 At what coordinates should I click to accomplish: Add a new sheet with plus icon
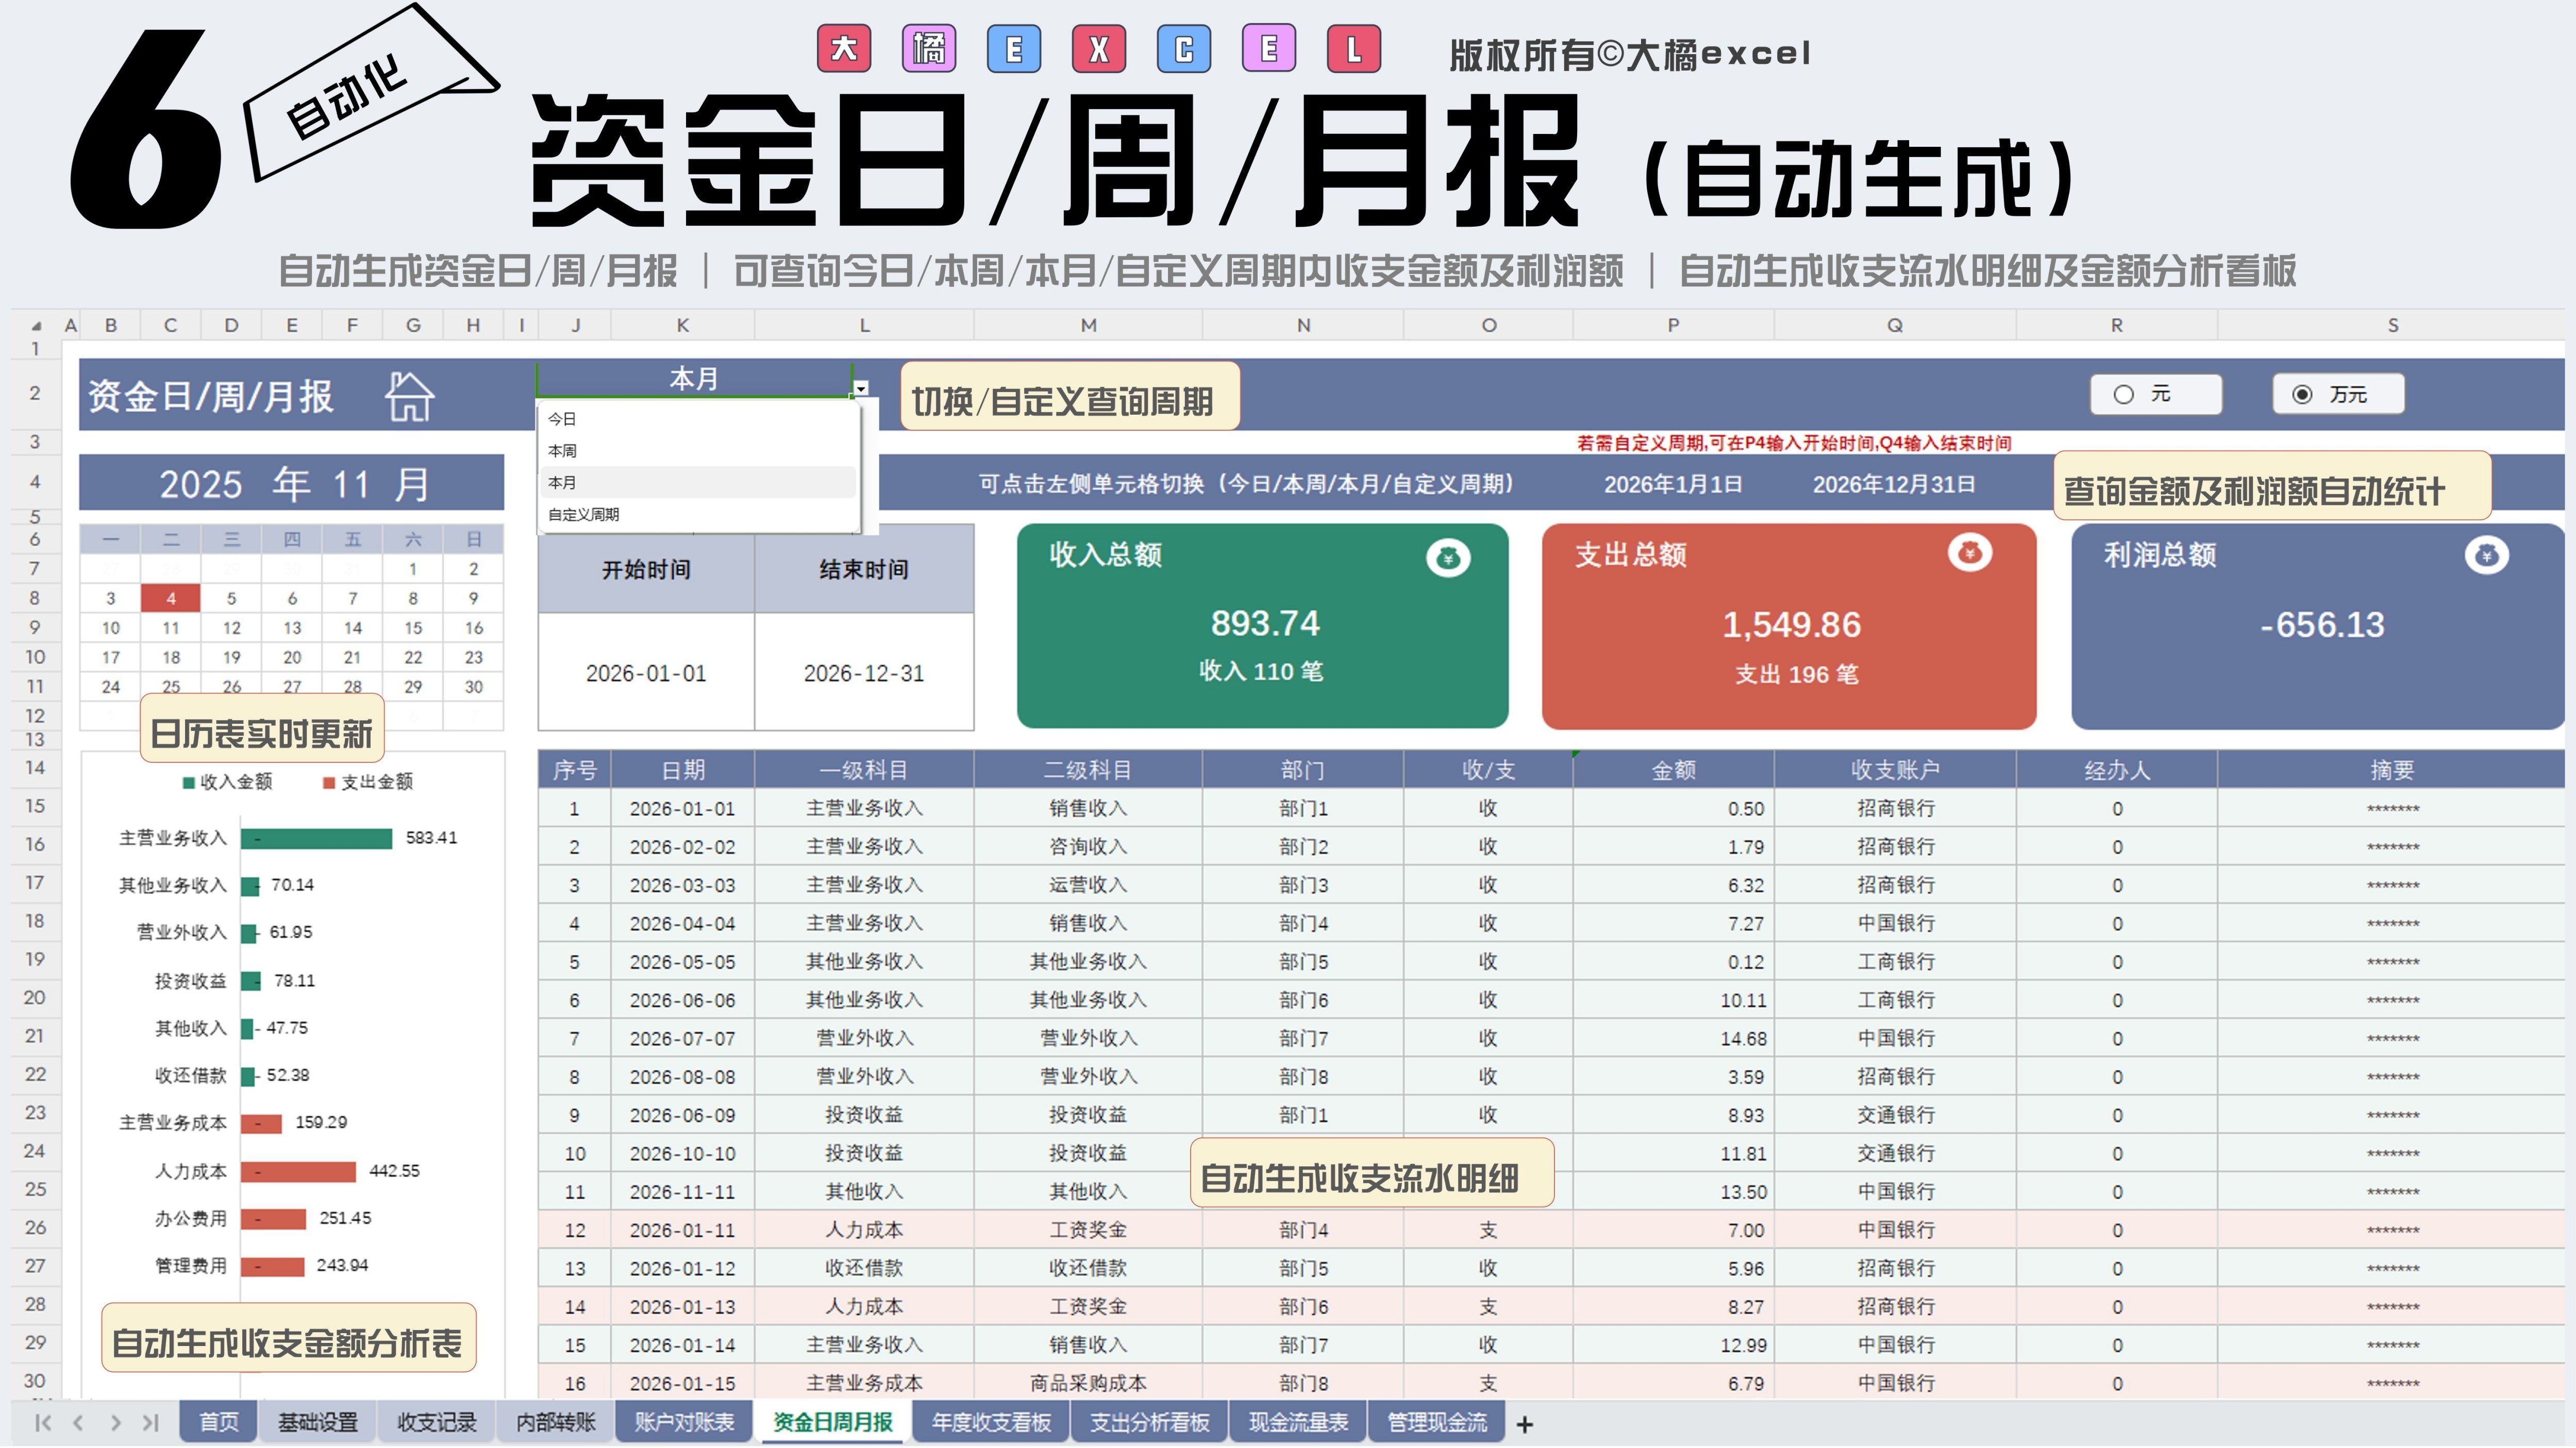point(1524,1424)
